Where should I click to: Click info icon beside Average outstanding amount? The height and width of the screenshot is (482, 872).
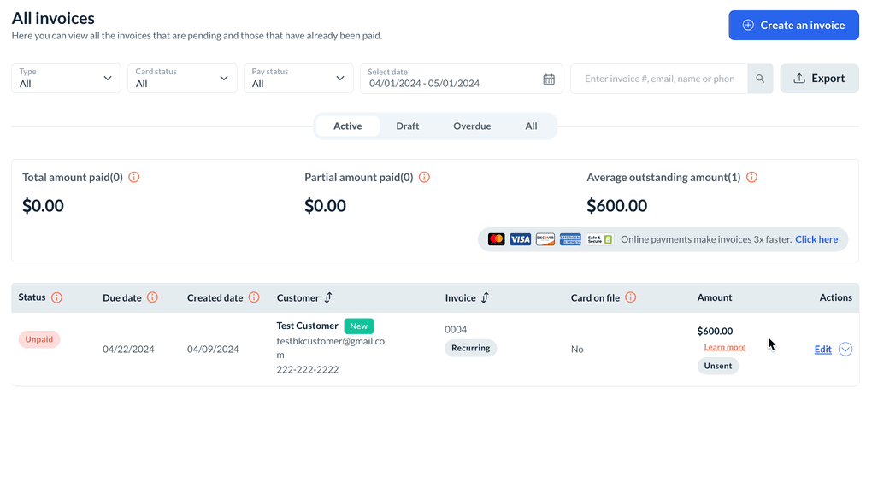[x=752, y=178]
